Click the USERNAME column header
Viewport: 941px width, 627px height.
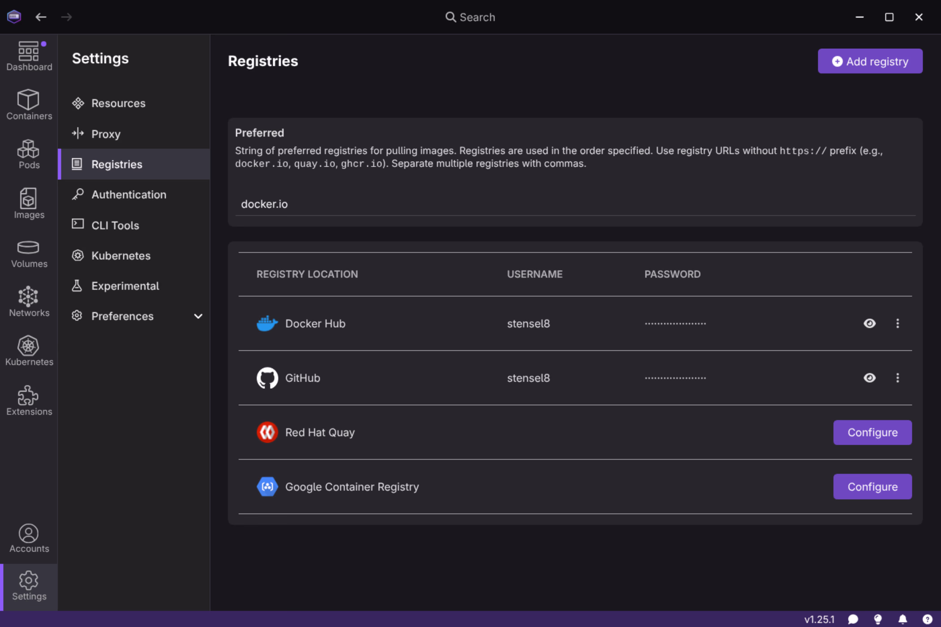535,274
